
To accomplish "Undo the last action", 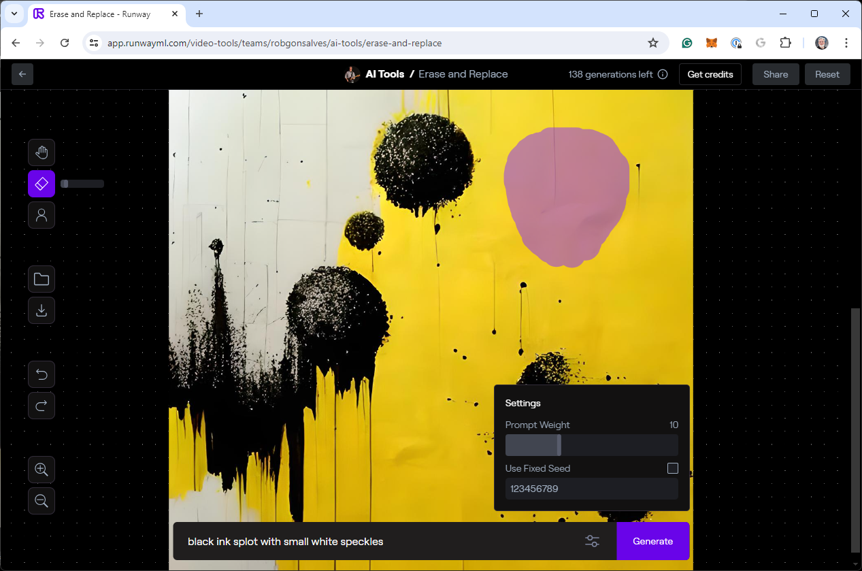I will [42, 374].
